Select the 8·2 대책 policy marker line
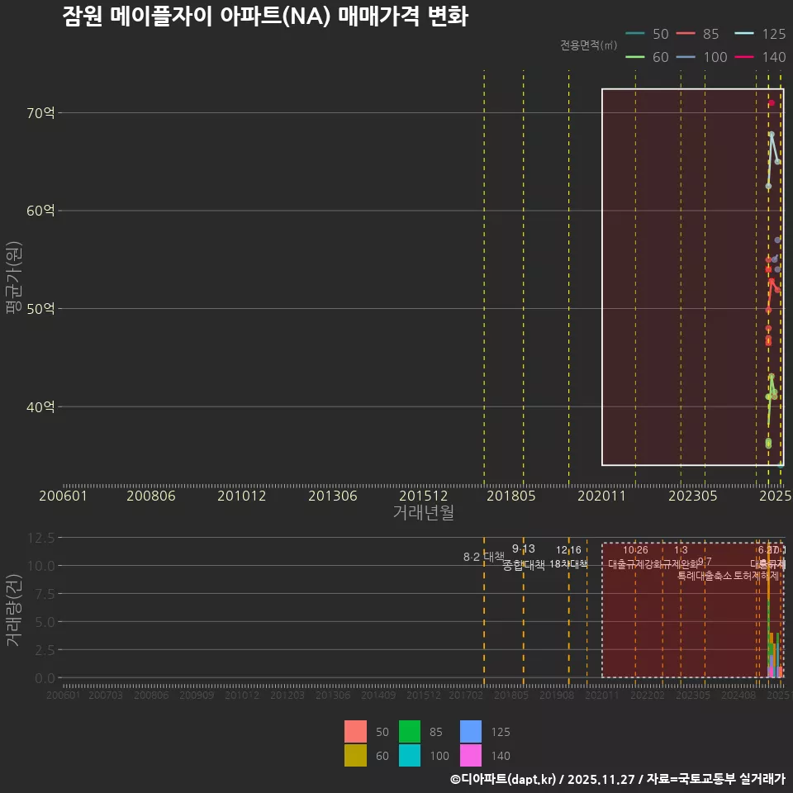Image resolution: width=793 pixels, height=793 pixels. [x=482, y=557]
